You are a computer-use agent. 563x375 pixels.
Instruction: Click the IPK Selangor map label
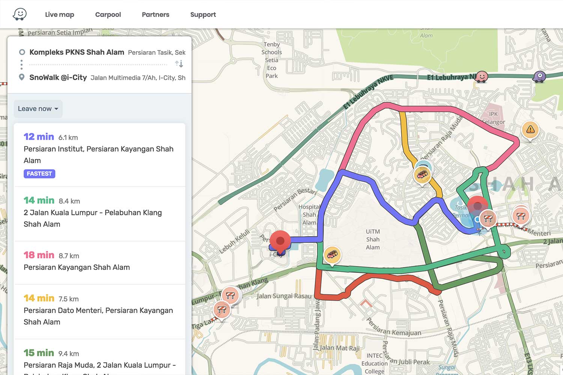coord(493,118)
